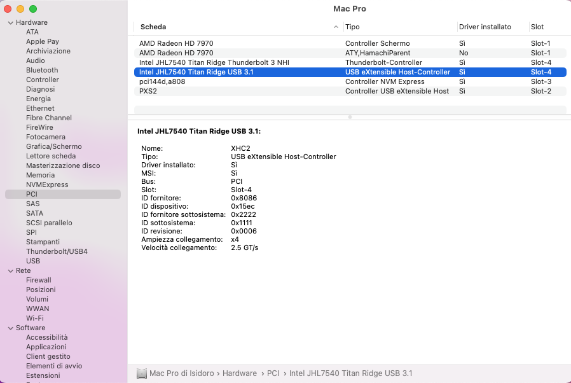This screenshot has width=571, height=383.
Task: Select Apple Pay in the sidebar
Action: coord(42,41)
